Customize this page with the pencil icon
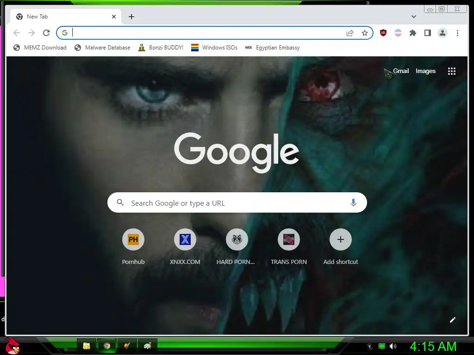The height and width of the screenshot is (355, 474). point(452,320)
